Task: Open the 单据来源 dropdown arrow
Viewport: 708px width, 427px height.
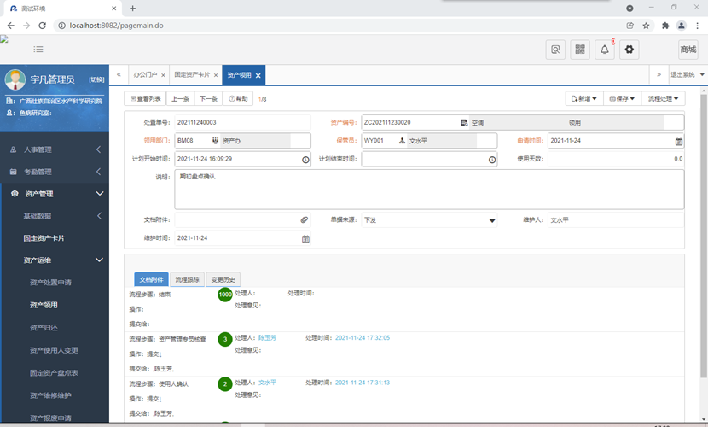Action: (x=492, y=220)
